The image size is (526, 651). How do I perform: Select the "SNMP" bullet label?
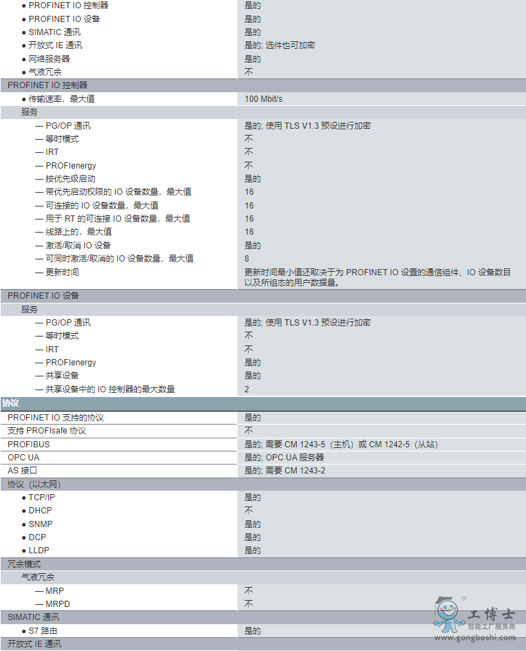pyautogui.click(x=41, y=524)
